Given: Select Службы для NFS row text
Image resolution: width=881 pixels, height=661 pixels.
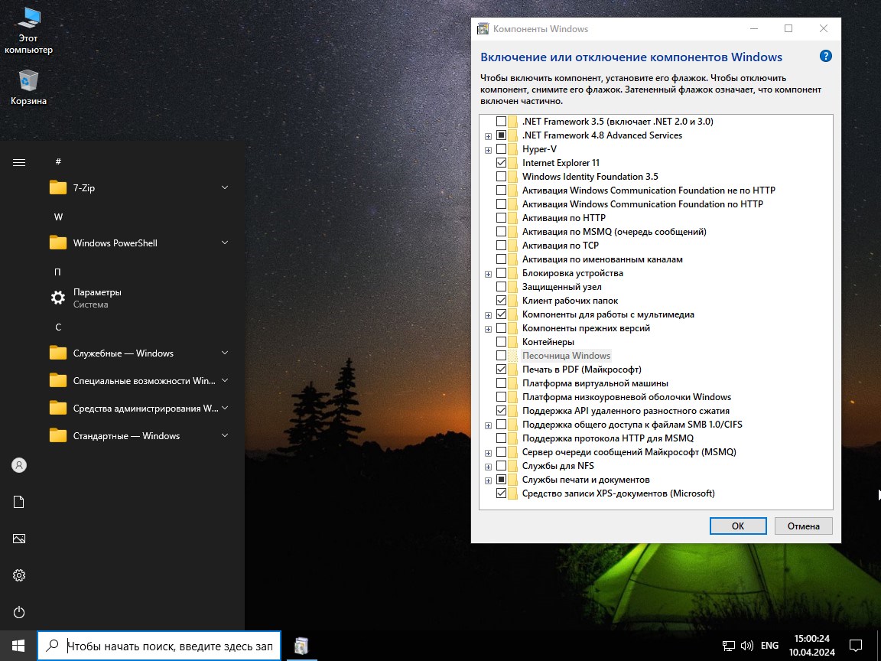Looking at the screenshot, I should click(x=558, y=465).
